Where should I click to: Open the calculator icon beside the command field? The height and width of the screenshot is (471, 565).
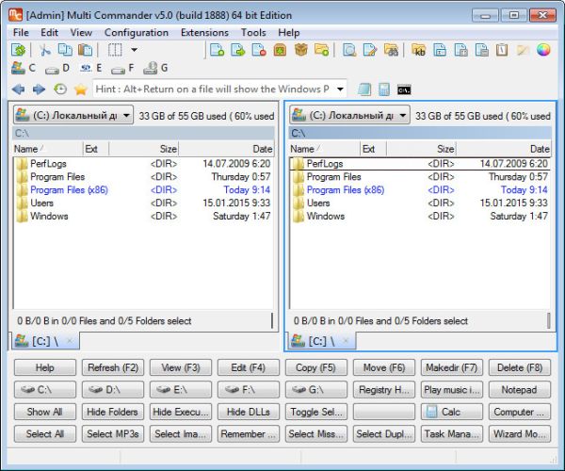click(384, 89)
